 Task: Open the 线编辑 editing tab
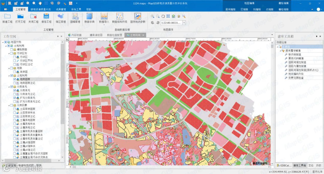point(257,9)
